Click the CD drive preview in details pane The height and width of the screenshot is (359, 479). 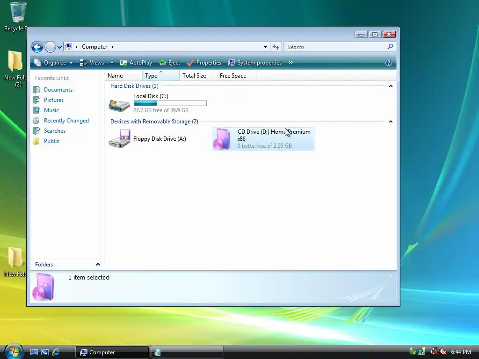click(x=44, y=287)
